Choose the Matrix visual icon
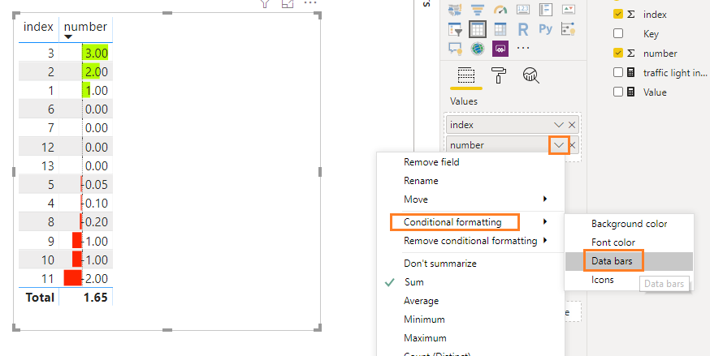The height and width of the screenshot is (356, 710). click(x=500, y=29)
